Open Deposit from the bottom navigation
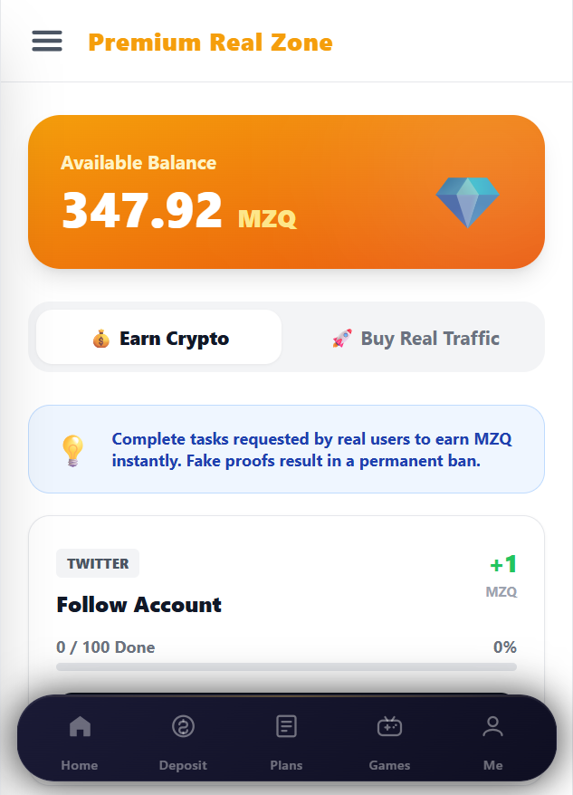This screenshot has width=573, height=795. tap(183, 726)
